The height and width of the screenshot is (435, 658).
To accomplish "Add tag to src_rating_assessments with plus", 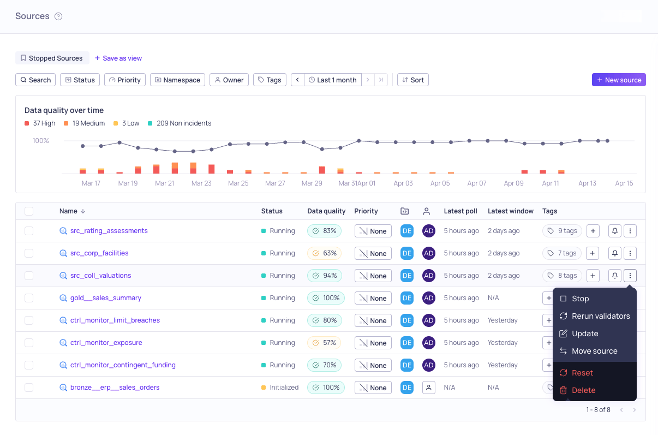I will pos(593,231).
